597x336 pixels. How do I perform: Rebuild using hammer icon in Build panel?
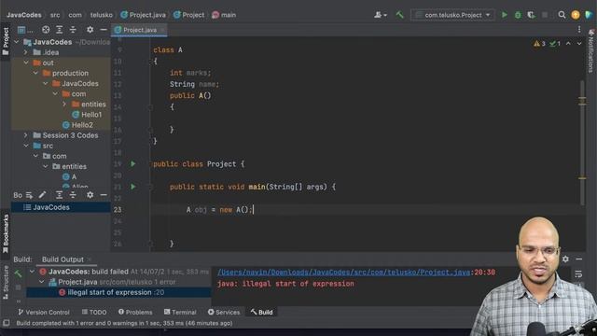[18, 273]
